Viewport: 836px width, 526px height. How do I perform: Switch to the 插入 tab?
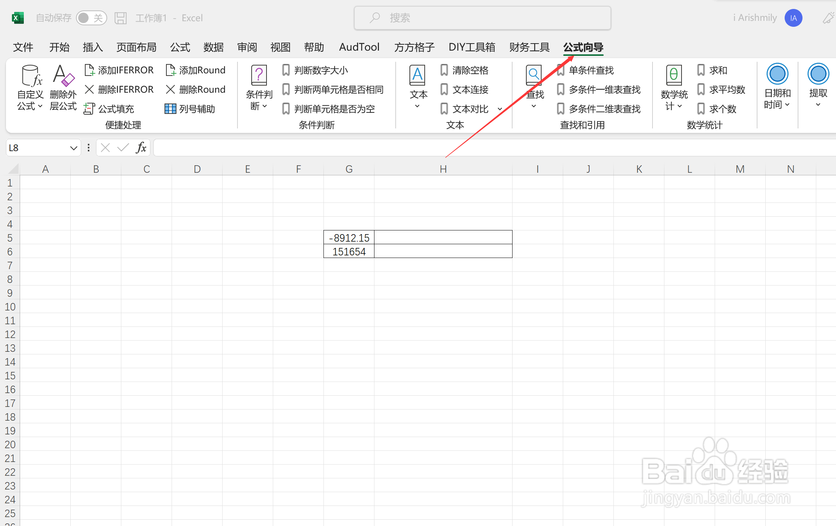(x=93, y=47)
